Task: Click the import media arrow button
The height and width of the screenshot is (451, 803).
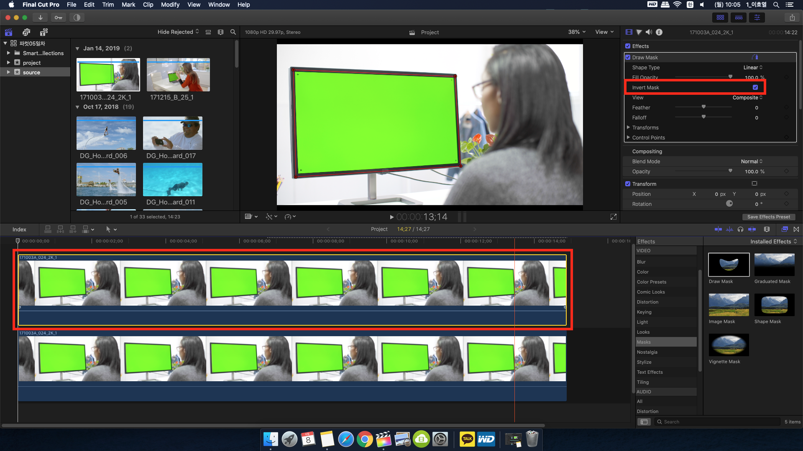Action: pos(40,18)
